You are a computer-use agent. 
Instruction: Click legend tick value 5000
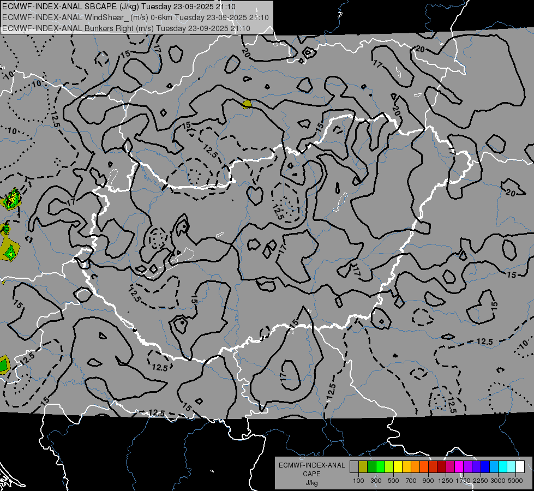pyautogui.click(x=515, y=481)
